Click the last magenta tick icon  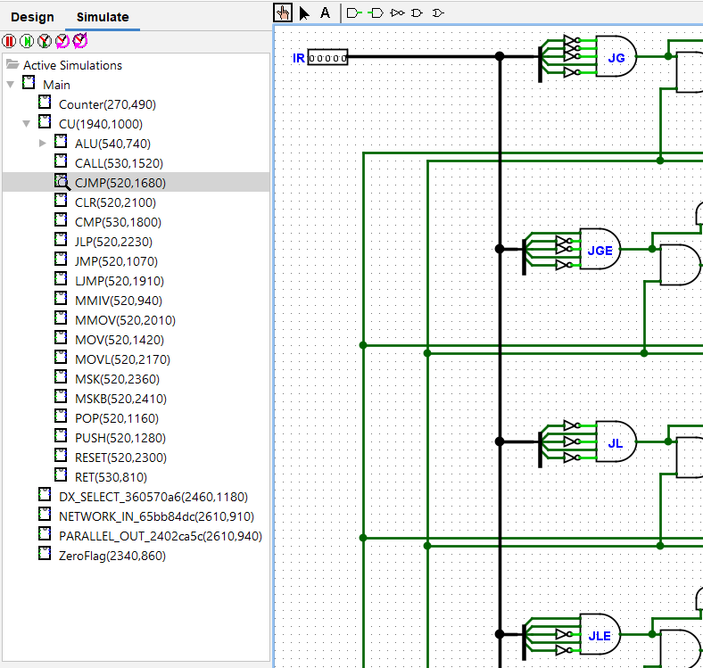(x=79, y=40)
